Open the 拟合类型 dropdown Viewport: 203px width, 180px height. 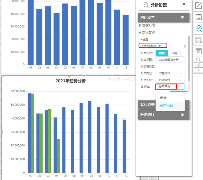pos(170,73)
